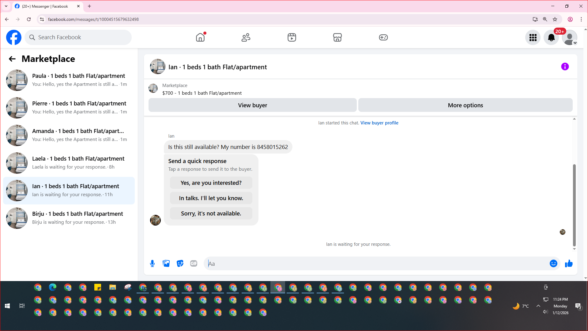Image resolution: width=588 pixels, height=331 pixels.
Task: Send a thumbs-up like
Action: pos(569,264)
